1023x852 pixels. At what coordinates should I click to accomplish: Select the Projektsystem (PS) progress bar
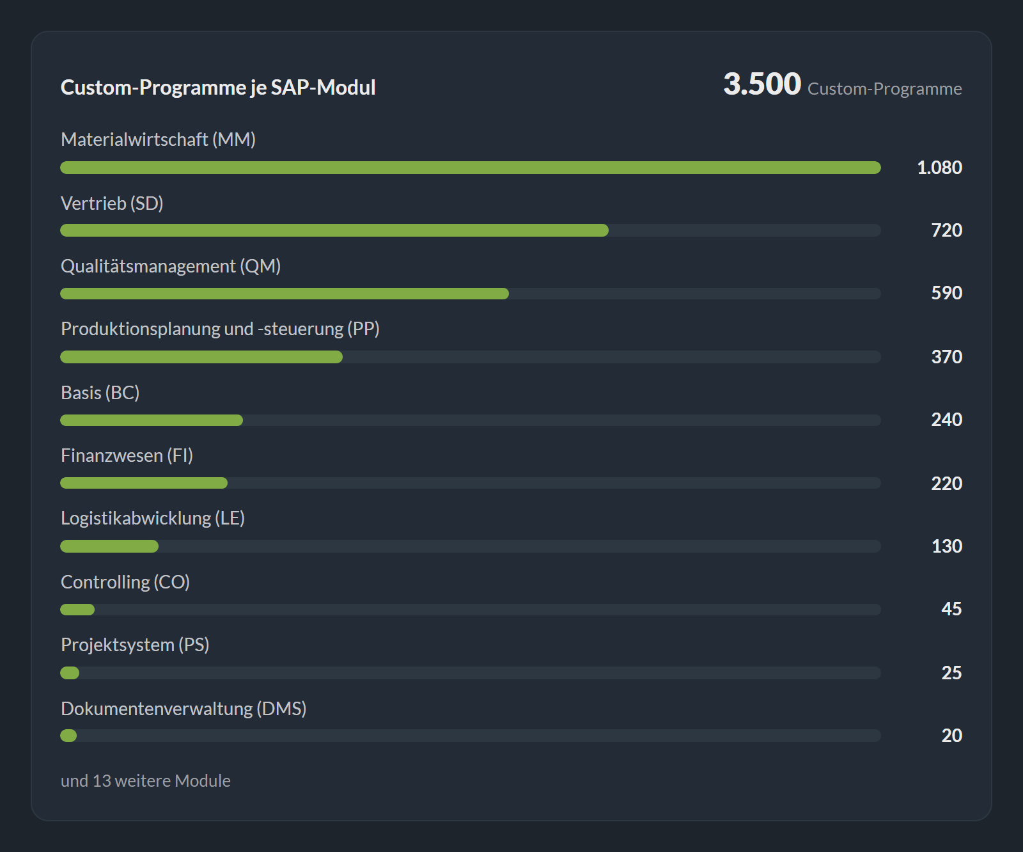(471, 673)
